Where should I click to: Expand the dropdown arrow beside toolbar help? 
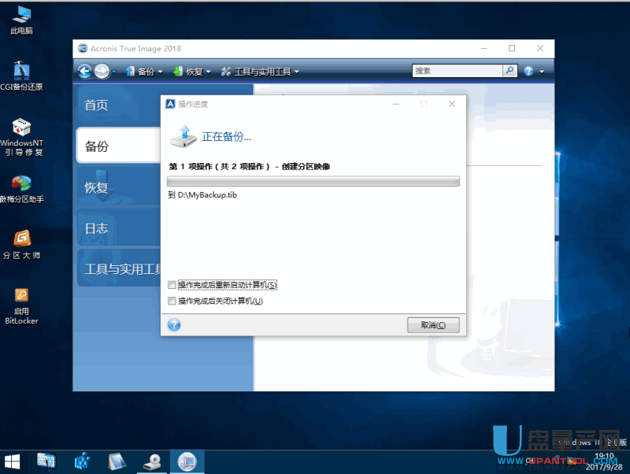[542, 72]
